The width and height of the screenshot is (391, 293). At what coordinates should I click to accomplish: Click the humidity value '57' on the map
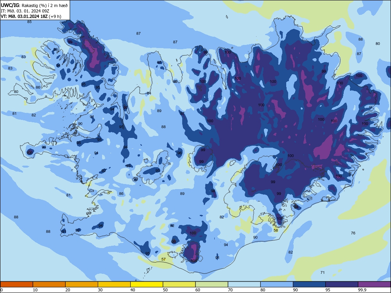click(163, 259)
